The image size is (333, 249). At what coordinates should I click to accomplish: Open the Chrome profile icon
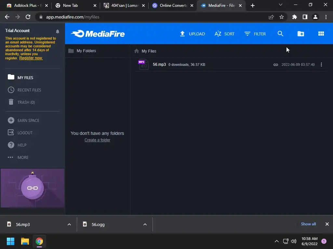coord(315,17)
